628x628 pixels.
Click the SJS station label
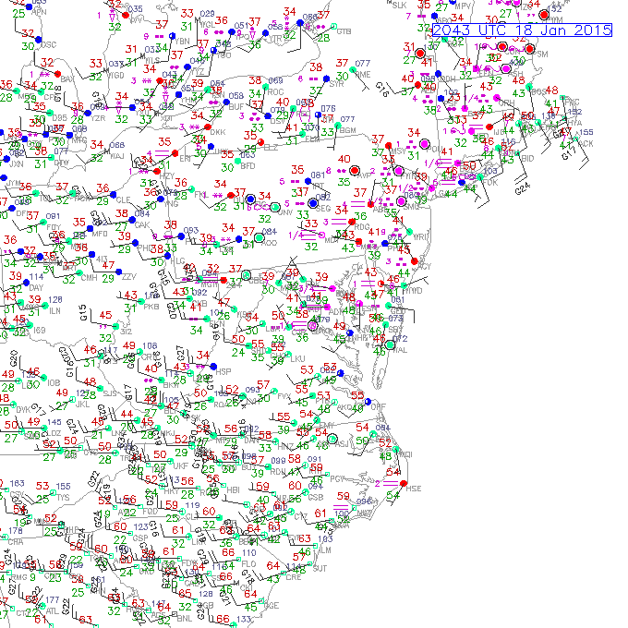(110, 393)
